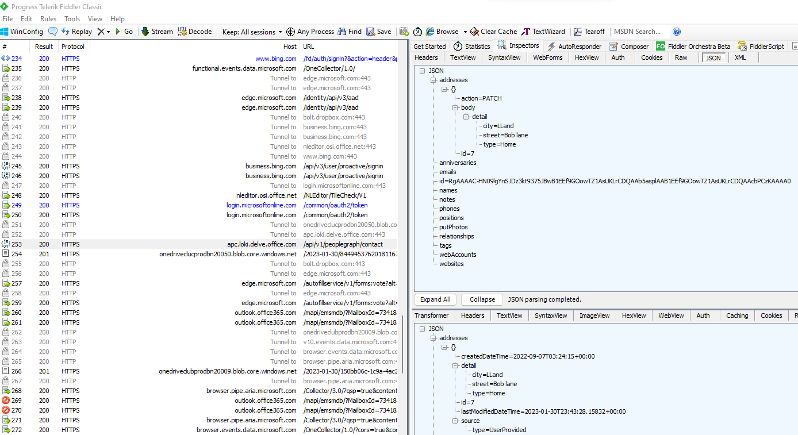Click the Tearoff toolbar button
798x435 pixels.
coord(589,32)
